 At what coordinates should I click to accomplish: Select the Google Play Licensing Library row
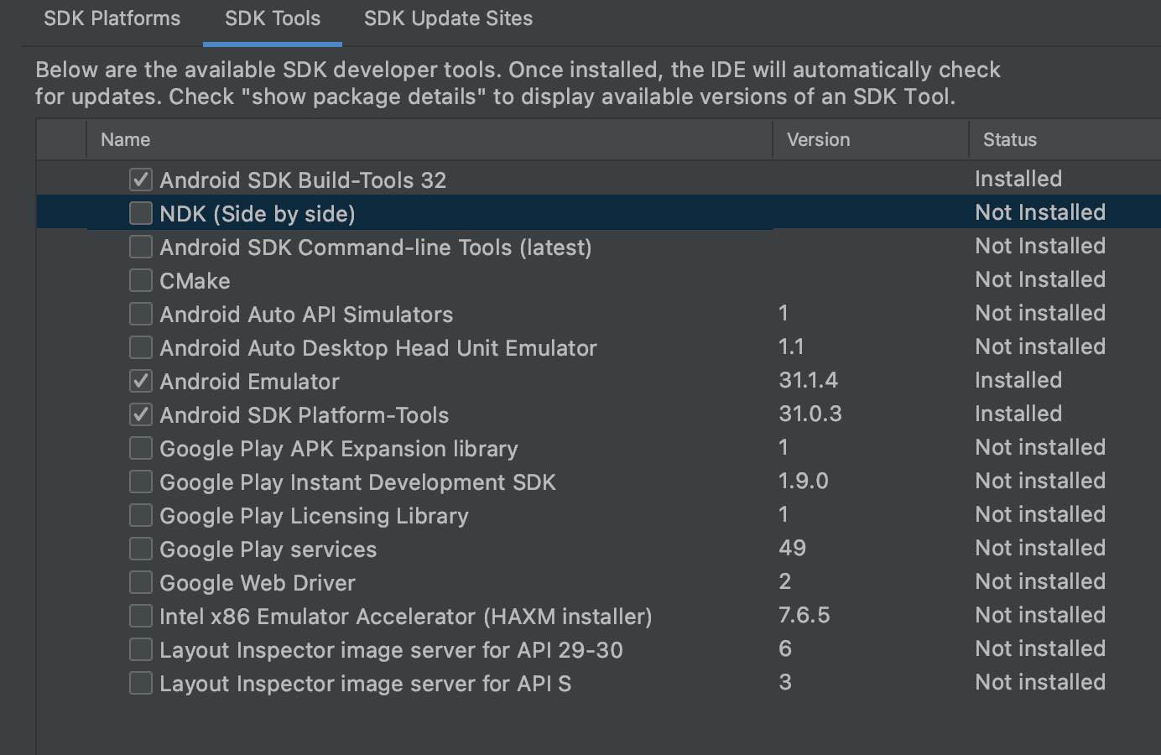point(314,516)
